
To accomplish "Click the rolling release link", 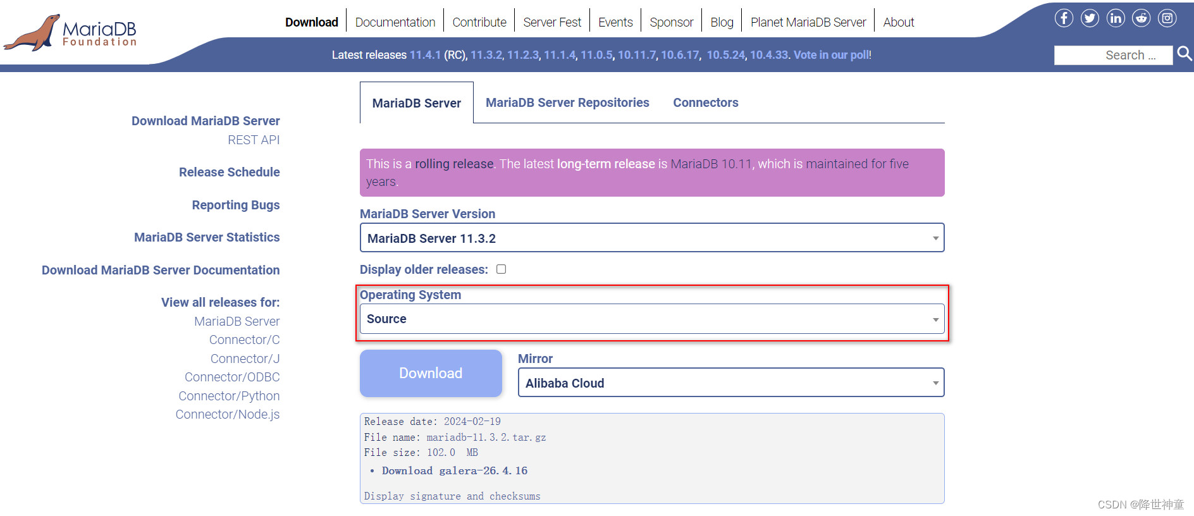I will [x=454, y=164].
